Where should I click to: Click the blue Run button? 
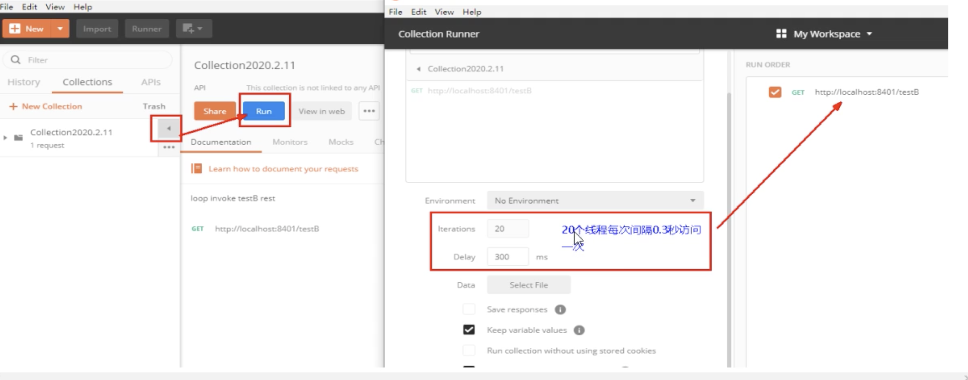[x=264, y=111]
